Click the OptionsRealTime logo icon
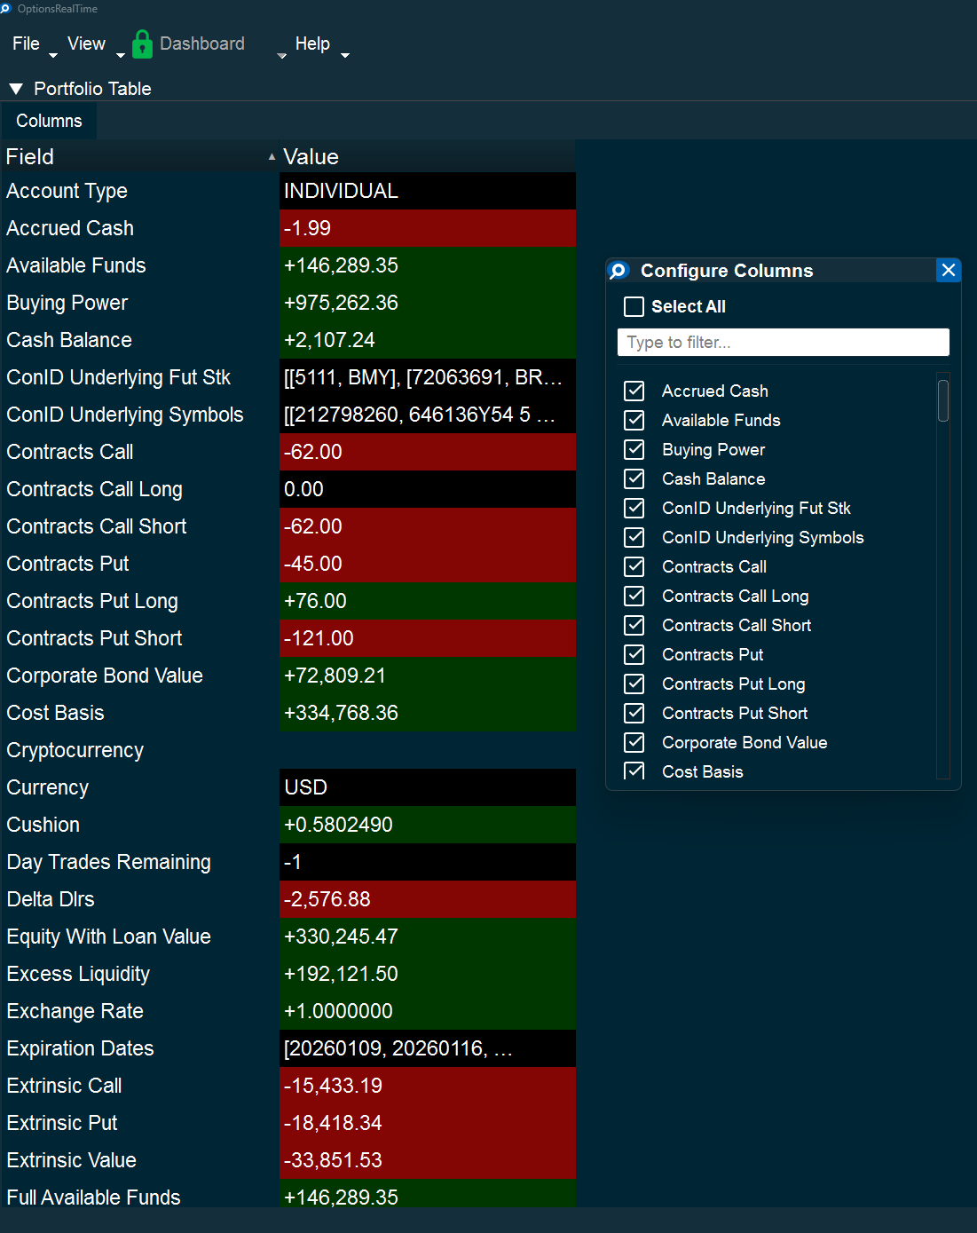 tap(9, 9)
